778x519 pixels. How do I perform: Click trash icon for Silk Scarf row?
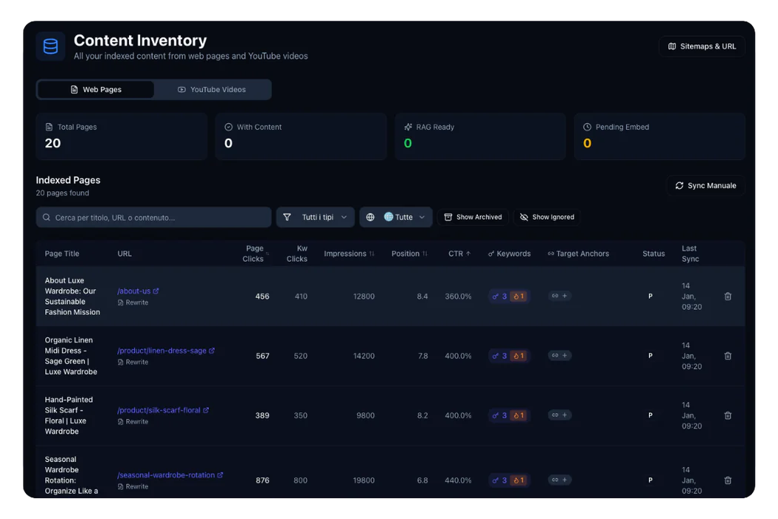point(728,416)
